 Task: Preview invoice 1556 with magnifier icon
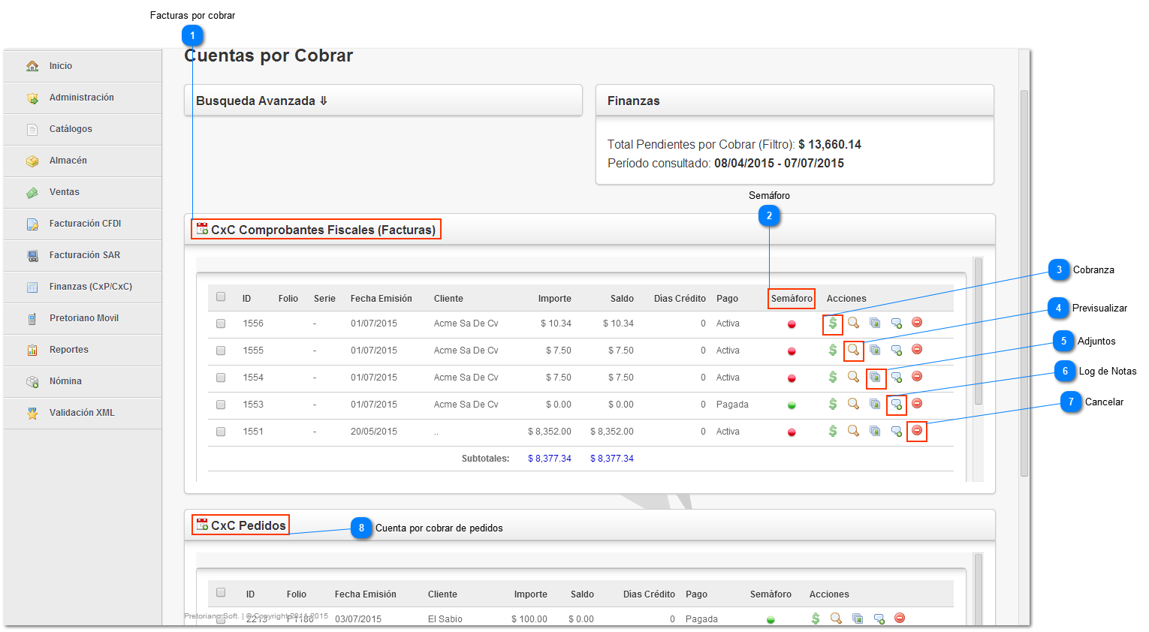[853, 323]
